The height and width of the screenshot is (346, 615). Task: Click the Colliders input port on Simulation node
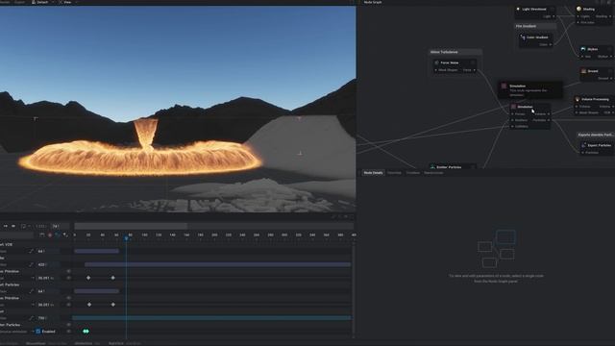(512, 126)
